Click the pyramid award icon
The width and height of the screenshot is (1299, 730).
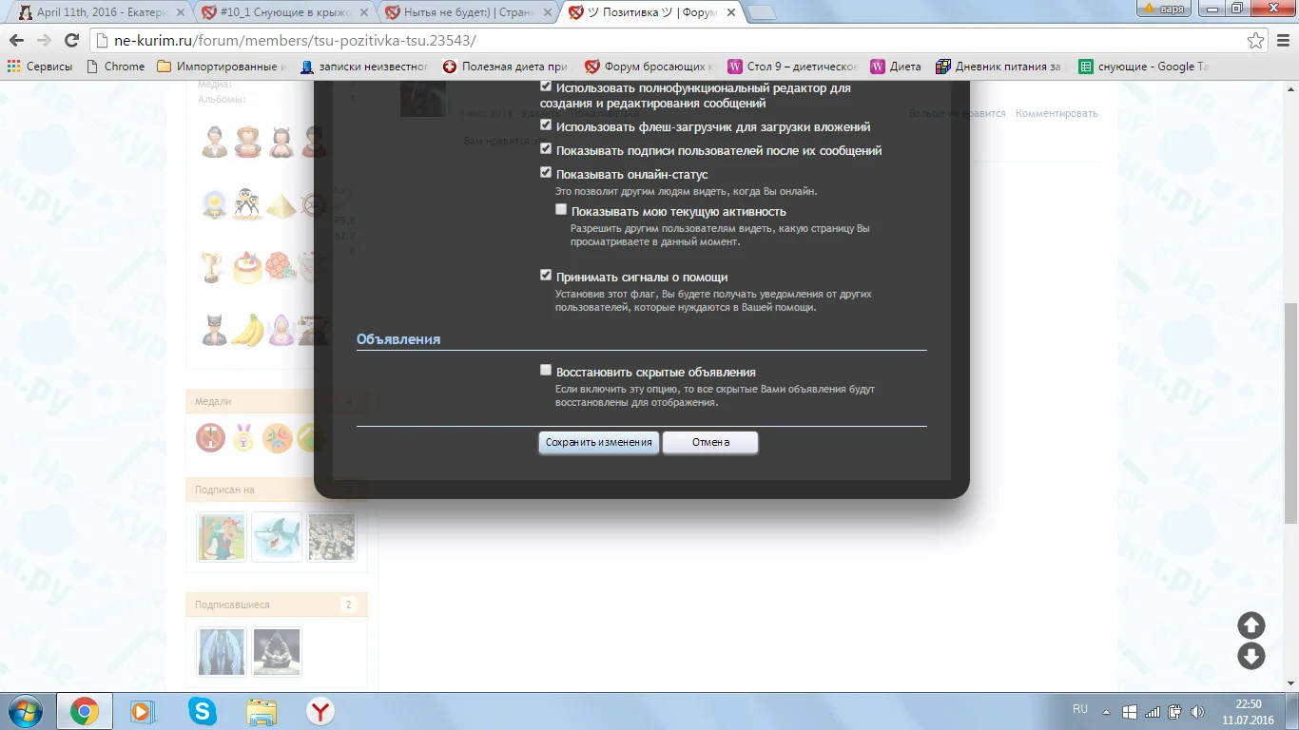[x=280, y=204]
